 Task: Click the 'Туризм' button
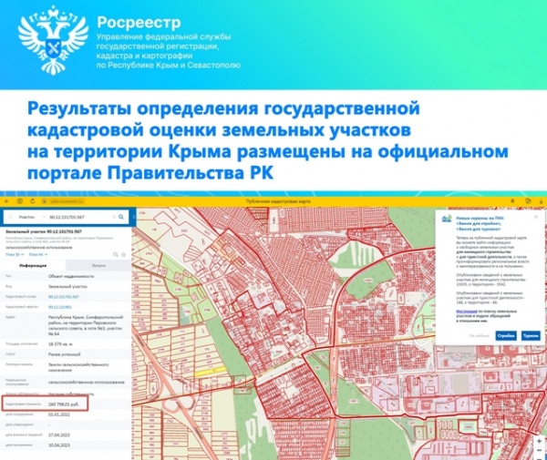pyautogui.click(x=531, y=335)
